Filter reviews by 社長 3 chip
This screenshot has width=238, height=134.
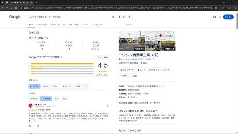tap(55, 86)
